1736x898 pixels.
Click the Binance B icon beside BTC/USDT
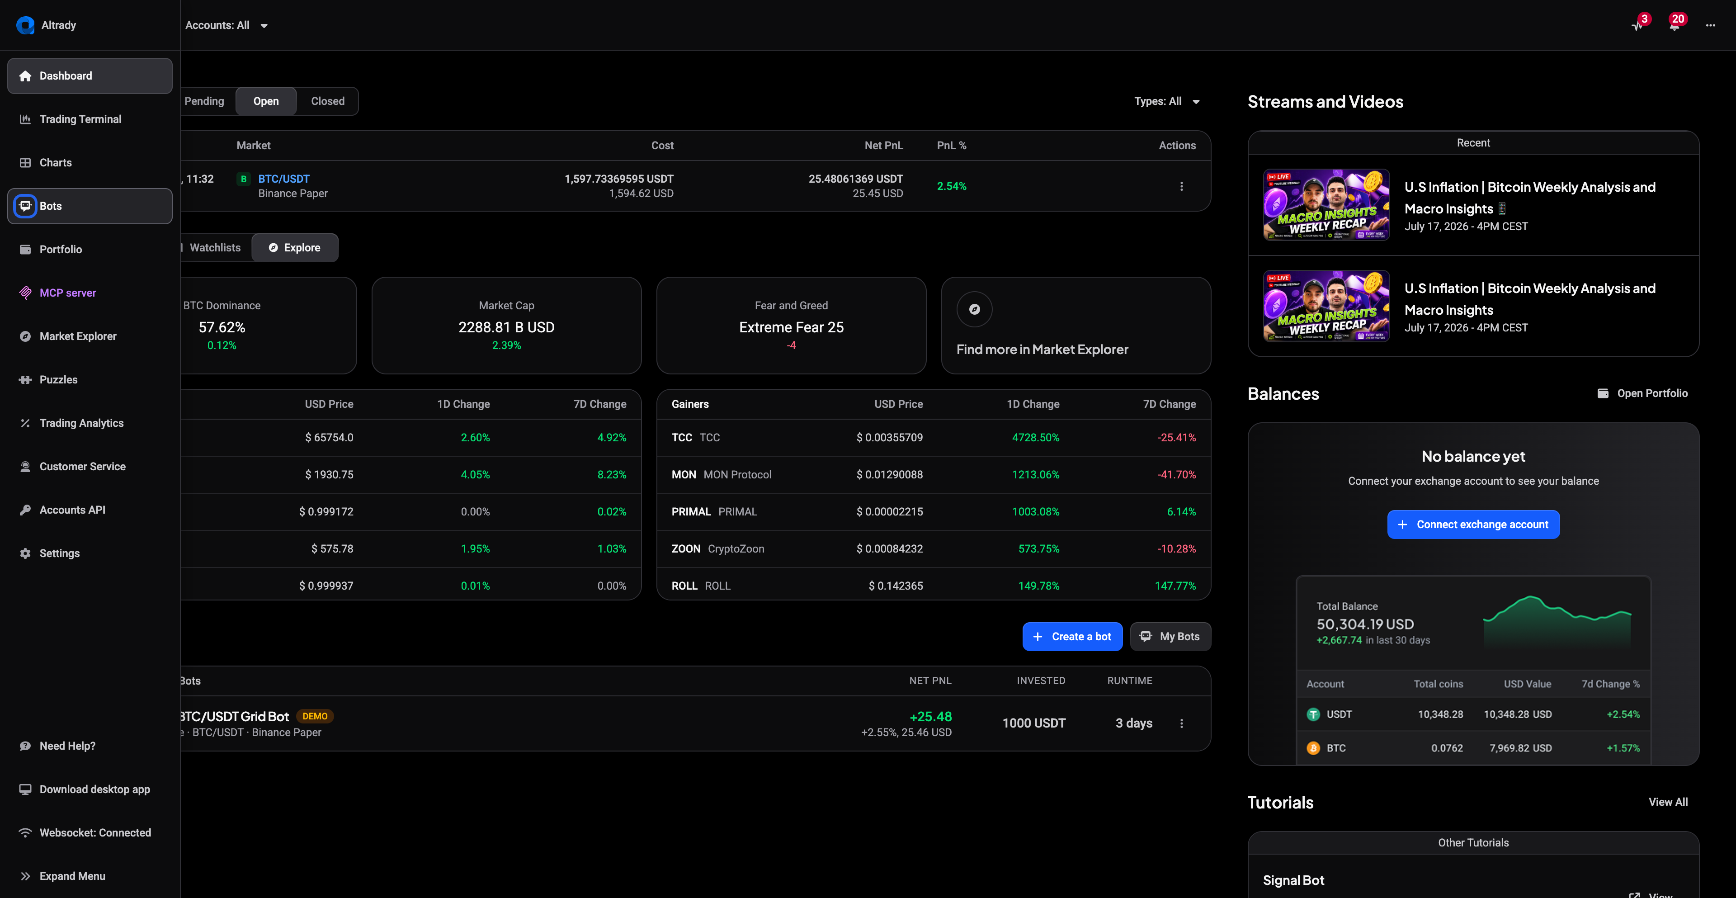244,179
